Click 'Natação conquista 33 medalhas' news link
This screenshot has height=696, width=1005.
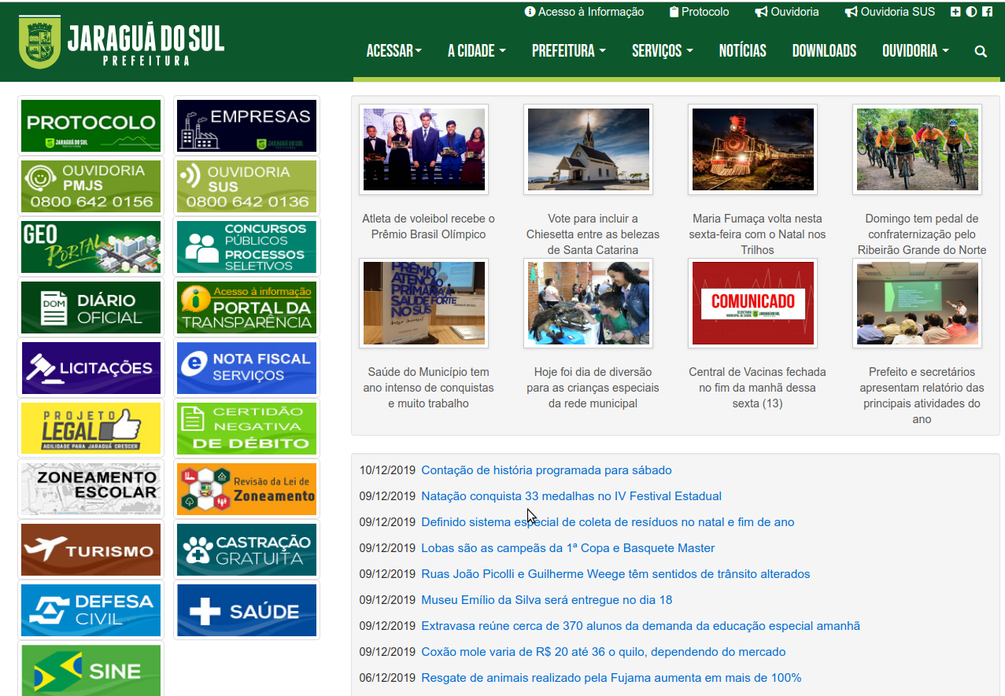click(571, 496)
